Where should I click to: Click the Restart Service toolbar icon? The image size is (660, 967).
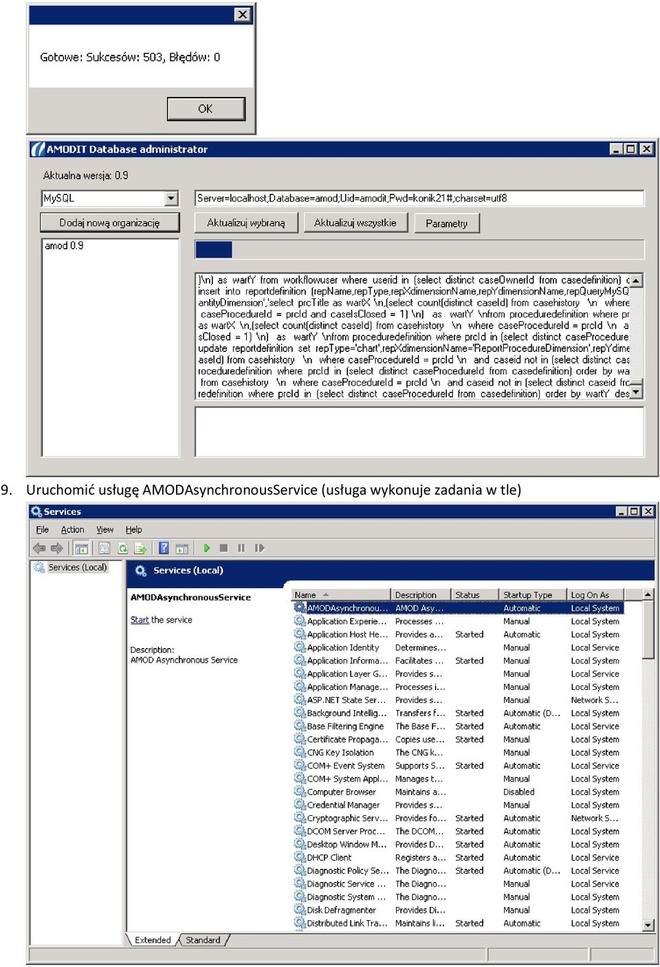coord(259,548)
